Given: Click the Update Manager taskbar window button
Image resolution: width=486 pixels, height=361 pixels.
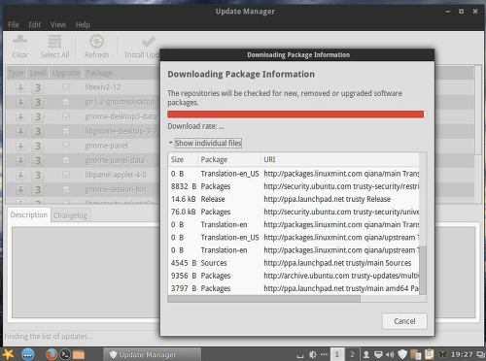Looking at the screenshot, I should tap(153, 354).
